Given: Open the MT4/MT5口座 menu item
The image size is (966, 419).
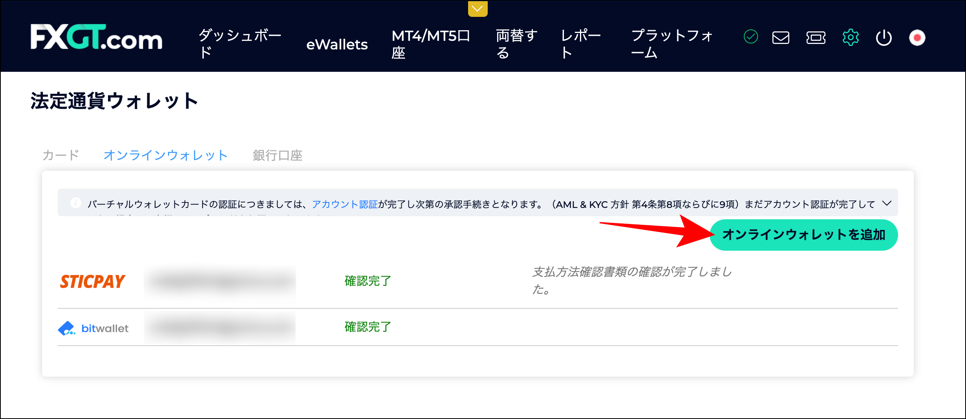Looking at the screenshot, I should point(430,43).
